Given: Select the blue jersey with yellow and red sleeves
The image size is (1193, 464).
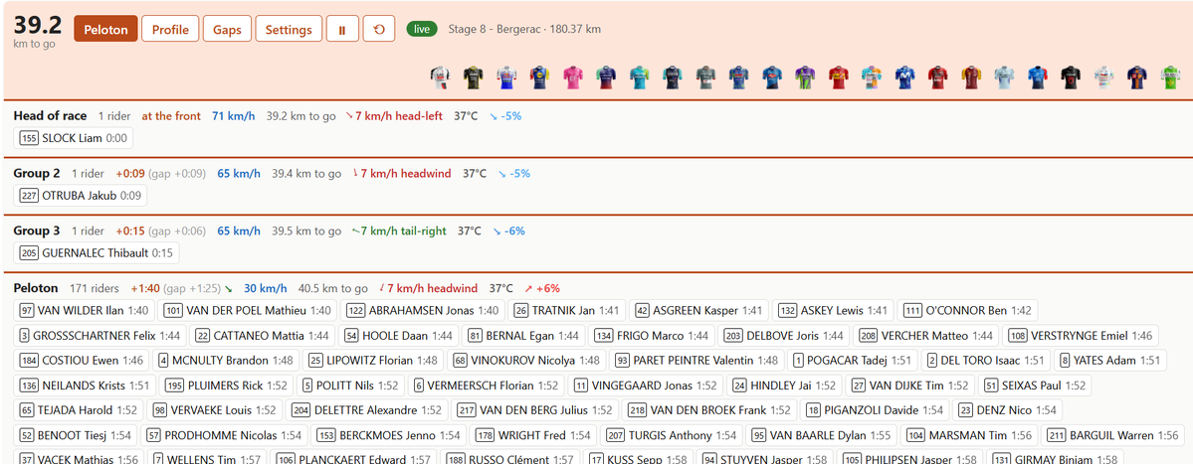Looking at the screenshot, I should click(x=540, y=77).
